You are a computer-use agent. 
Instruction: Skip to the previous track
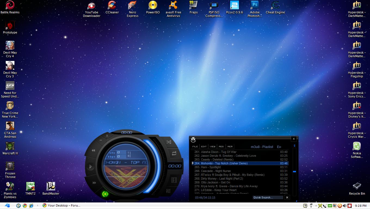[x=93, y=150]
